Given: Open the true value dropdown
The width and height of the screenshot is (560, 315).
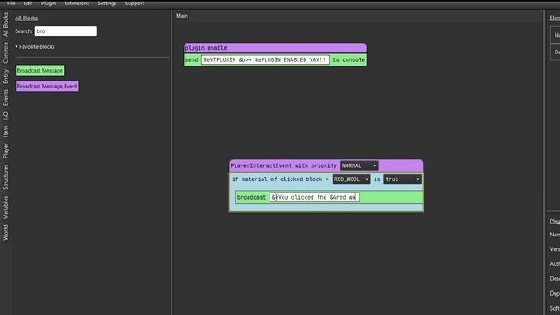Looking at the screenshot, I should 402,178.
